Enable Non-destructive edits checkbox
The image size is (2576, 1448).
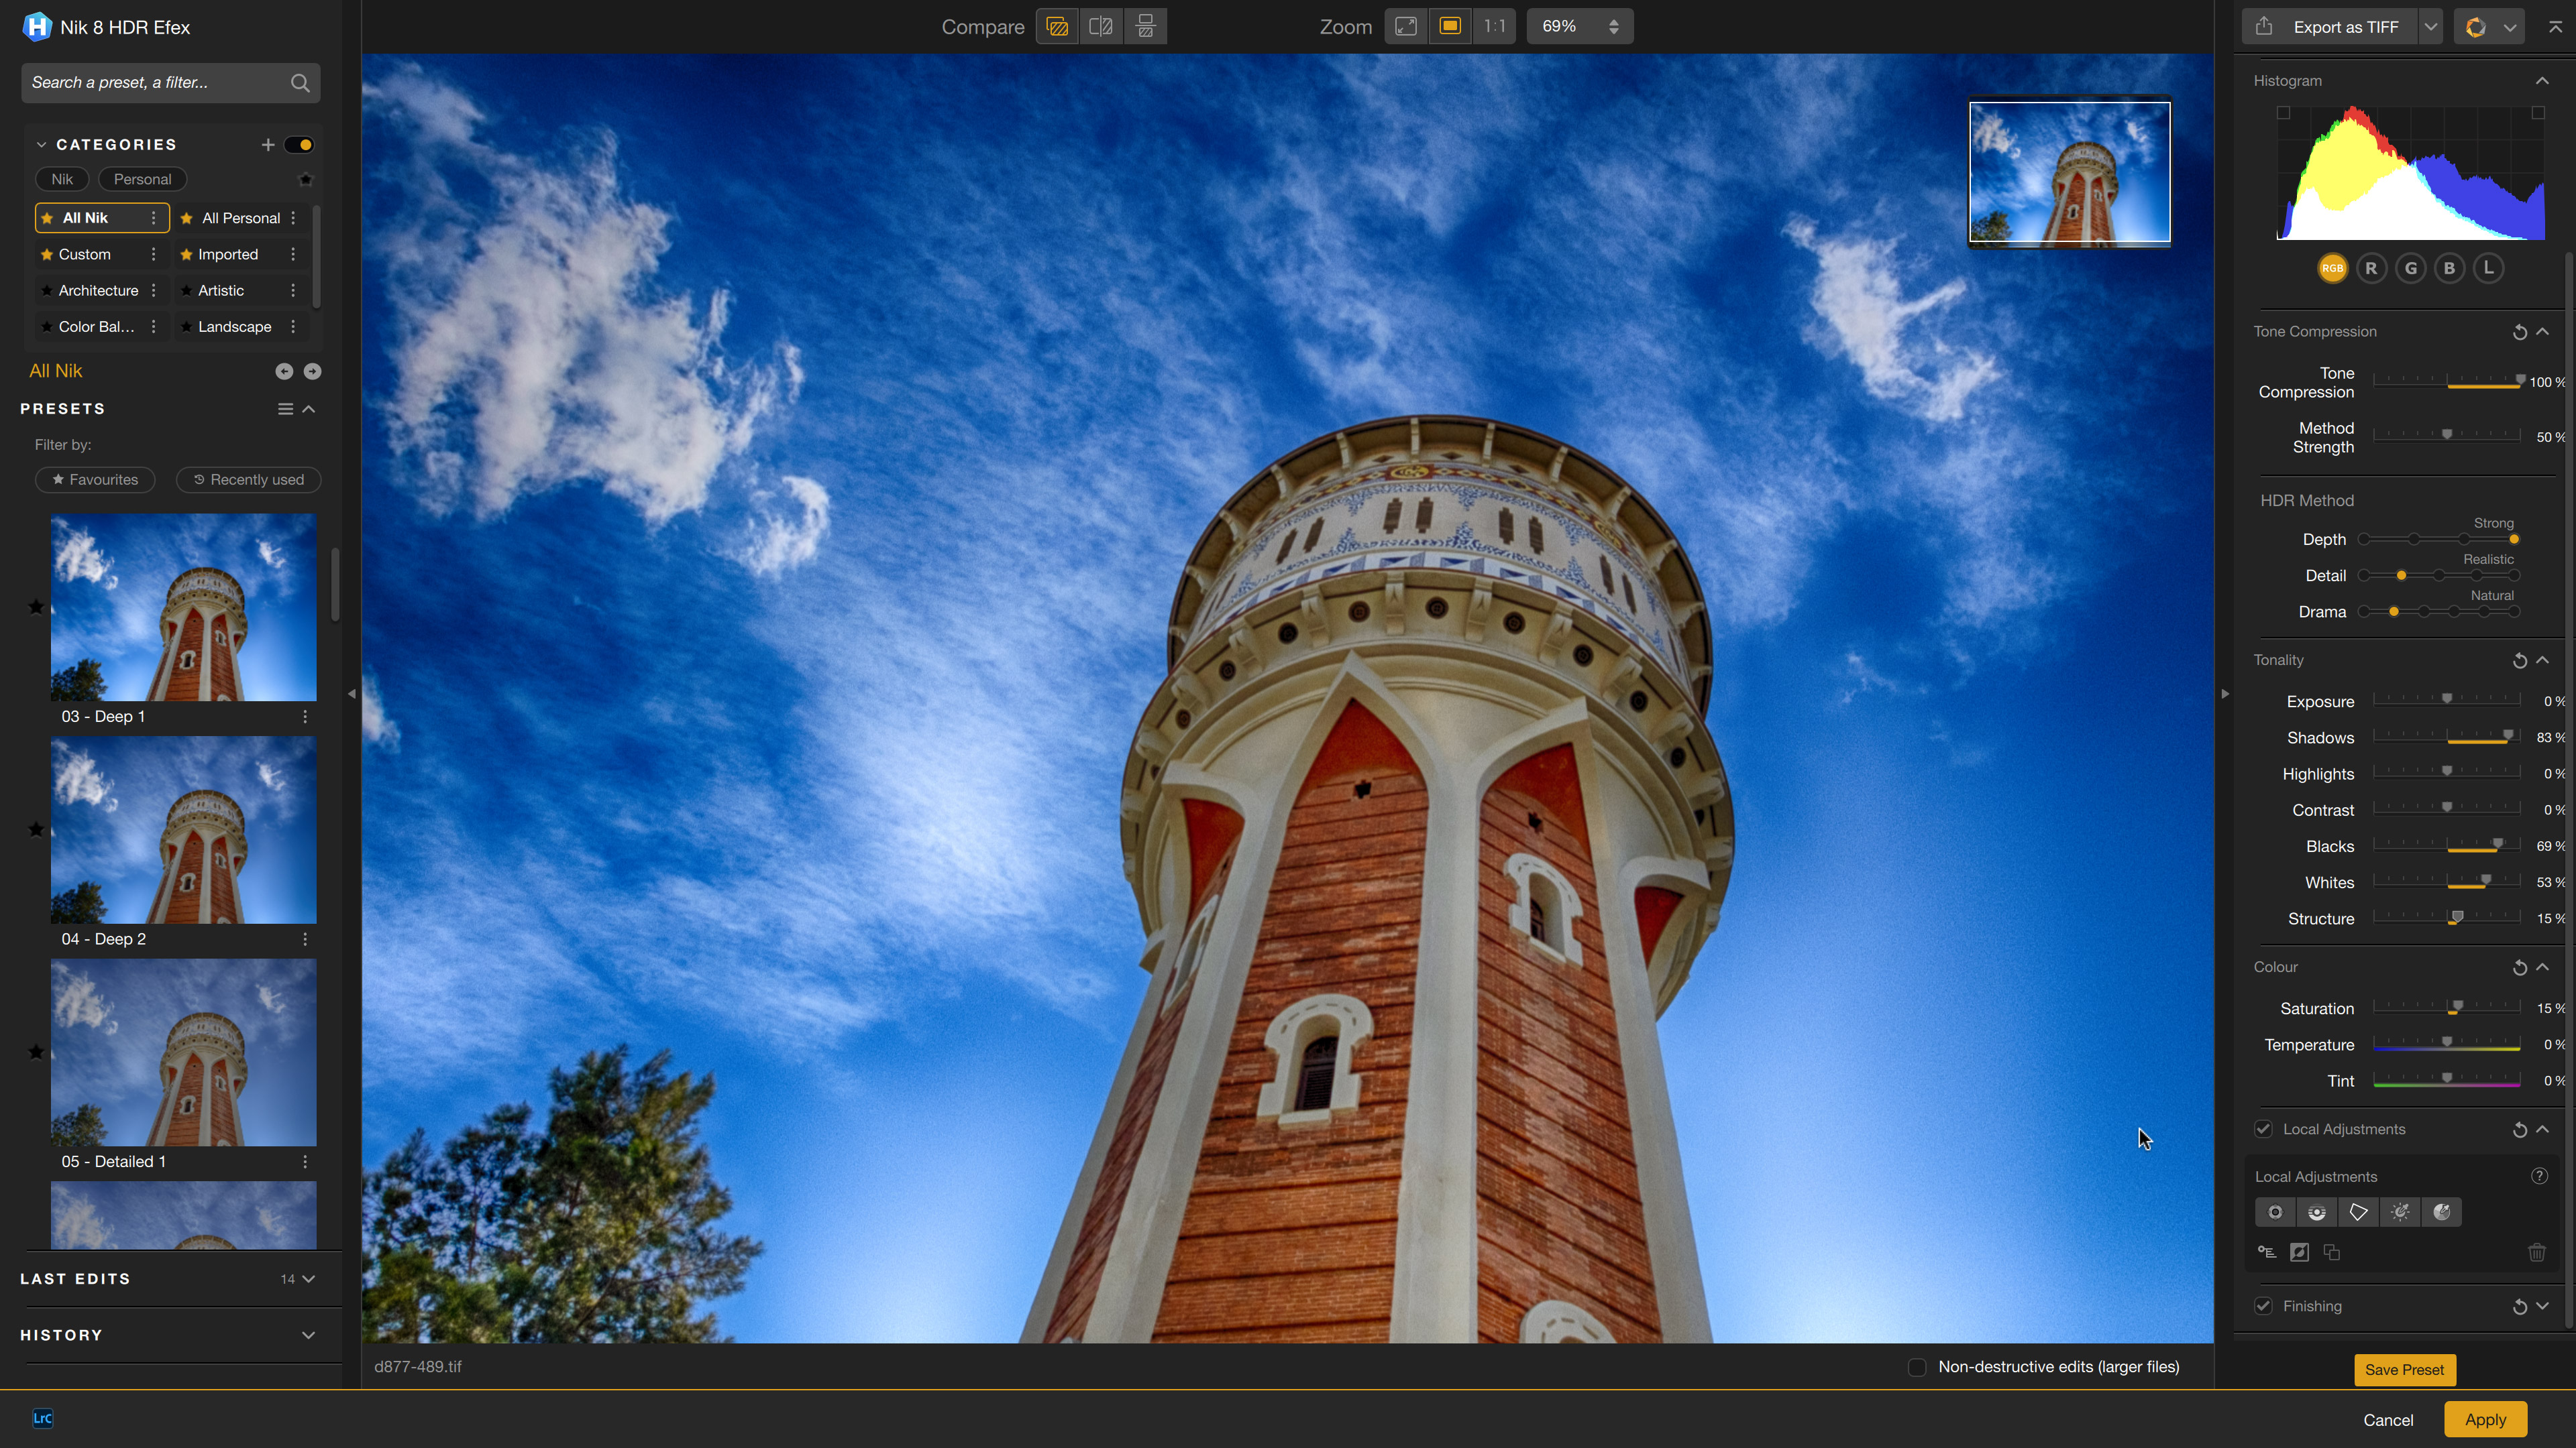tap(1917, 1367)
